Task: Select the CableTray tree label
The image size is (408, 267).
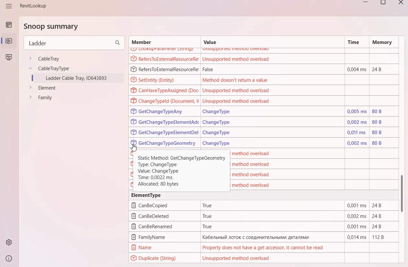Action: point(49,59)
